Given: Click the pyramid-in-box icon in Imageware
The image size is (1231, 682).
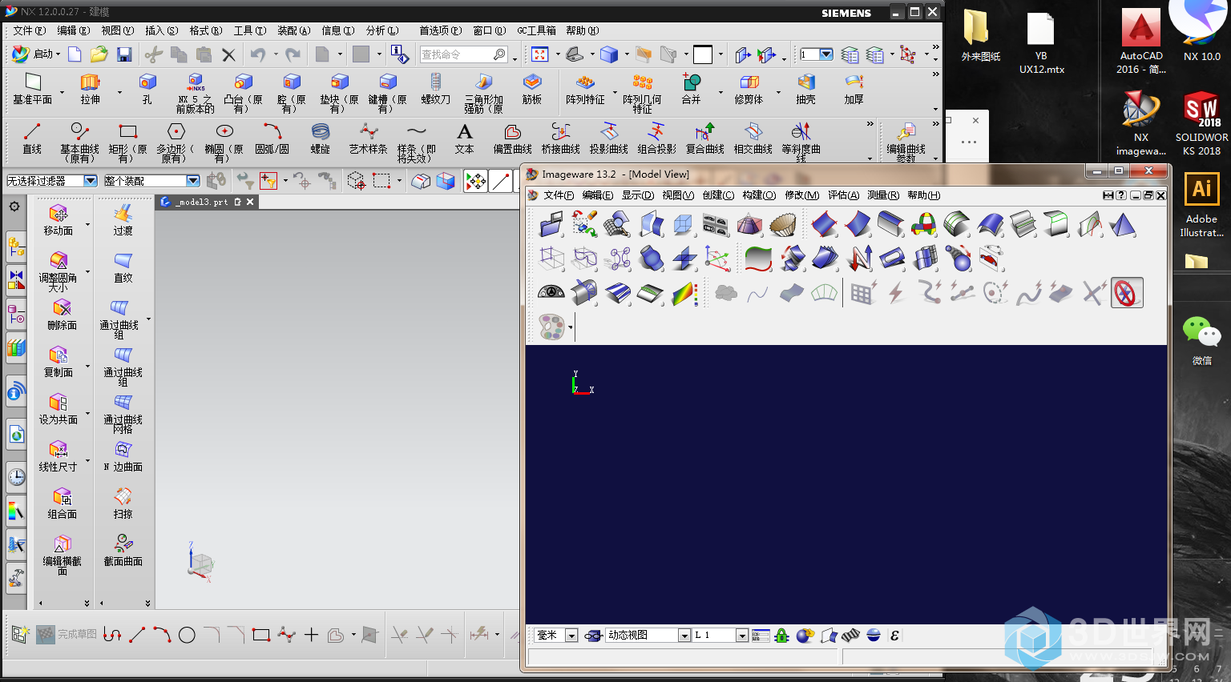Looking at the screenshot, I should [x=749, y=224].
